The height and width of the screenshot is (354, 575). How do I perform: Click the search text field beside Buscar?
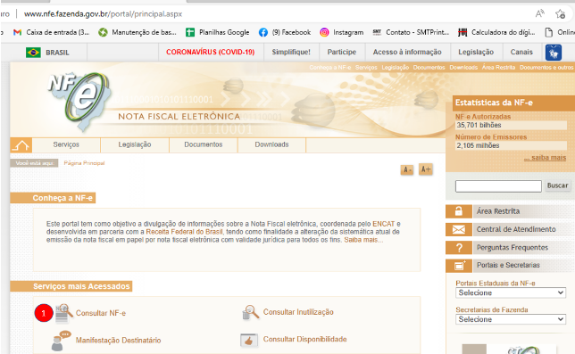click(x=498, y=186)
